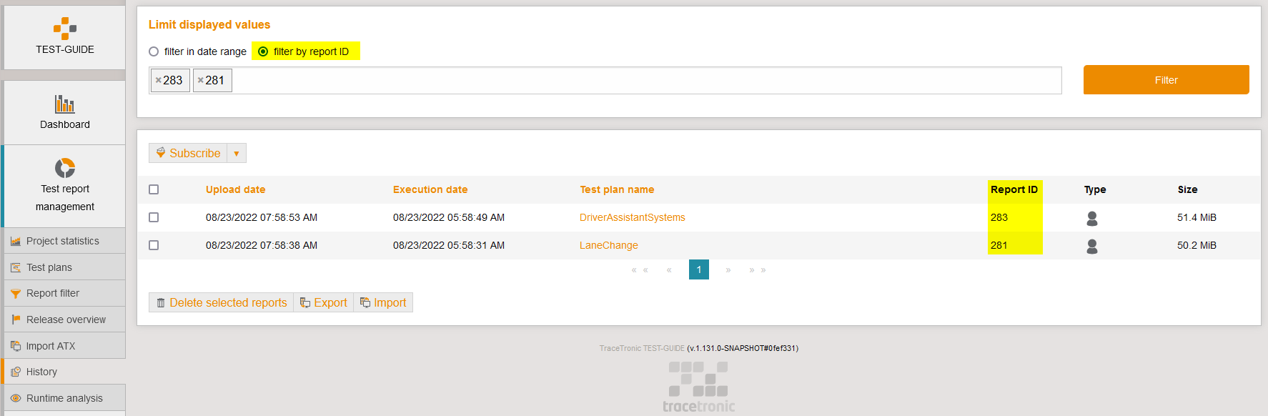
Task: Remove the 281 tag from filter
Action: pos(201,81)
